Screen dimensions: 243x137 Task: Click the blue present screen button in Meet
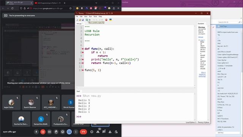[x=69, y=132]
